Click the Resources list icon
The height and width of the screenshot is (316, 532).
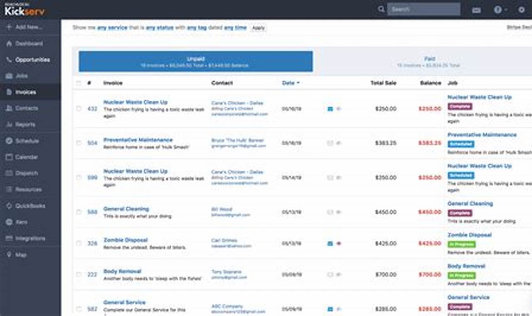(9, 189)
